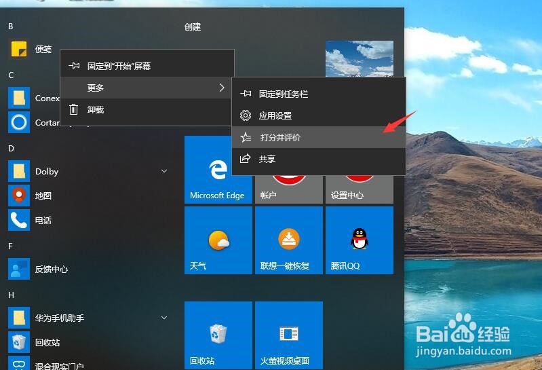Click the letter D section header
Viewport: 542px width, 370px height.
[11, 149]
